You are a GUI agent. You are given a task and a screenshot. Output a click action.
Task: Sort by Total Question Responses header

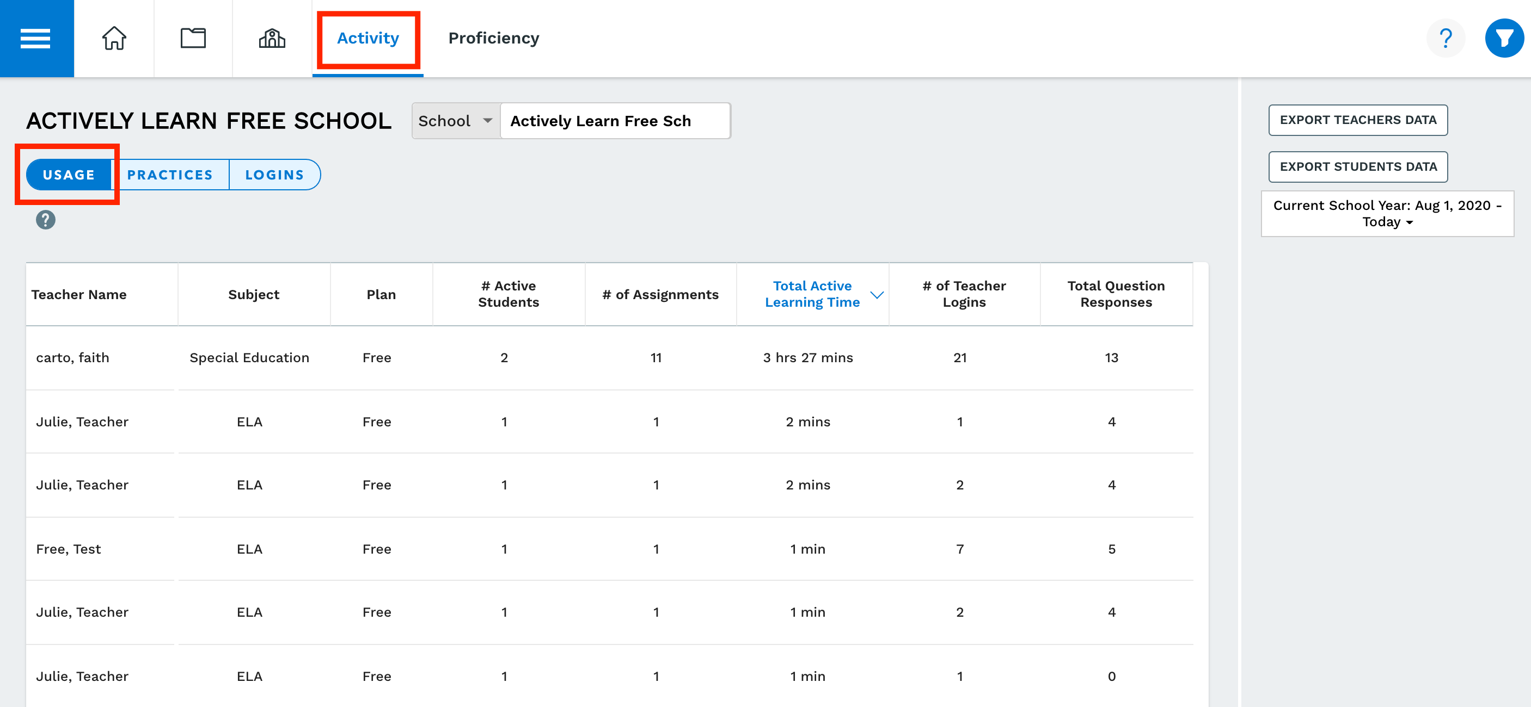[x=1116, y=294]
